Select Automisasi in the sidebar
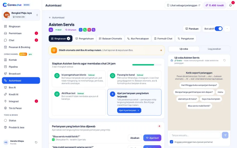 21,80
